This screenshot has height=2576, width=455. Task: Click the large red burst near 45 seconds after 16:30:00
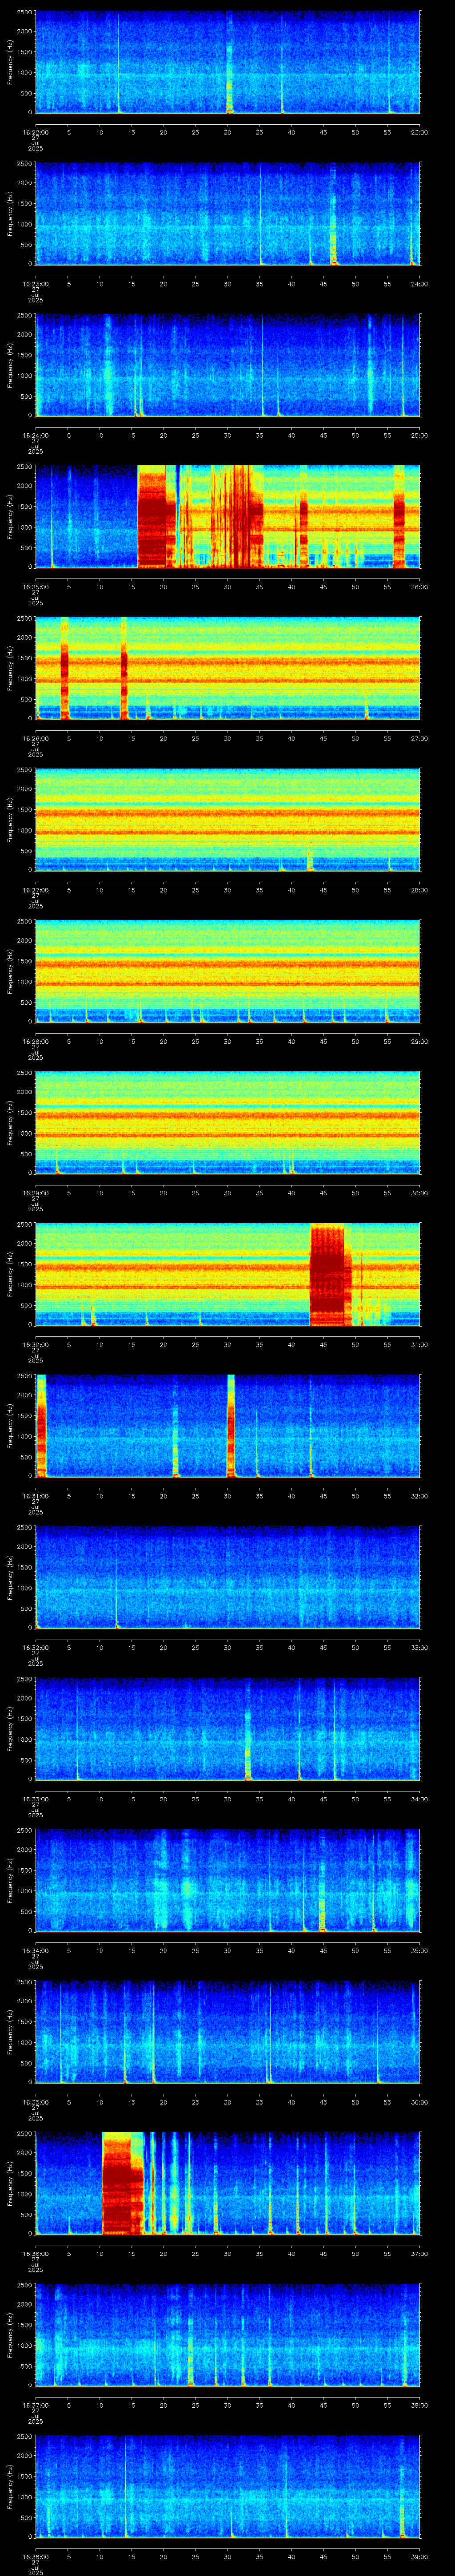328,1274
